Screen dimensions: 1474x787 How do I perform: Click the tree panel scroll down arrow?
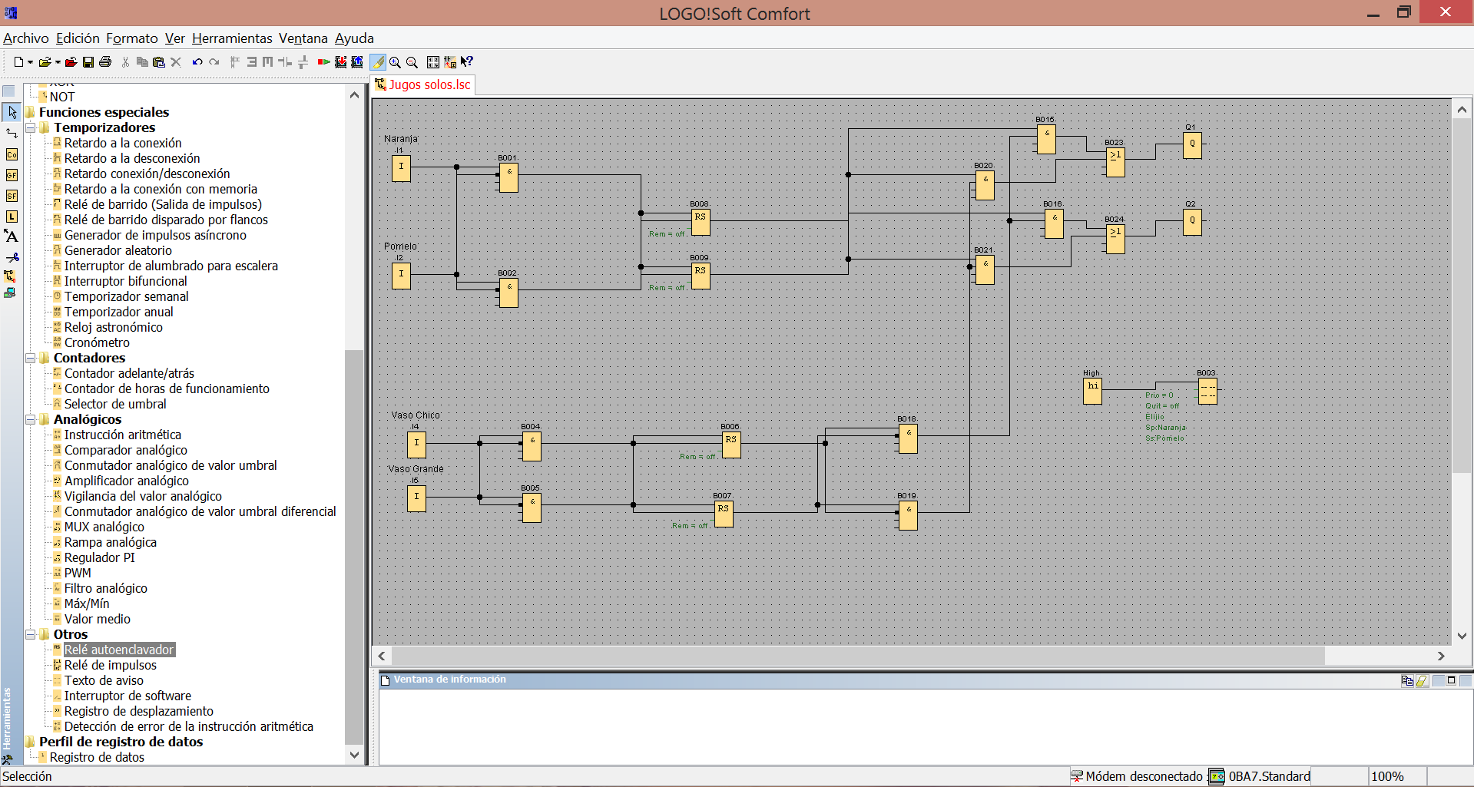(x=354, y=755)
